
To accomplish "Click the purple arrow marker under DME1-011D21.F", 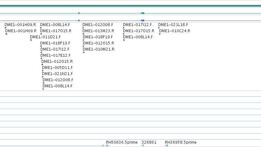I will pos(31,40).
